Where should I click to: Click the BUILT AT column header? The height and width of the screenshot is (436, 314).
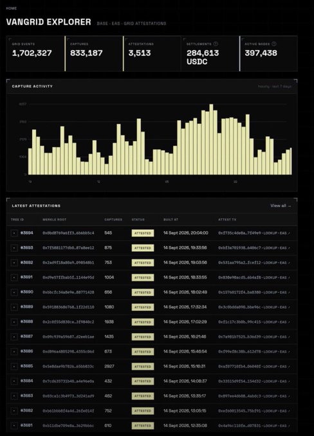[x=171, y=220]
